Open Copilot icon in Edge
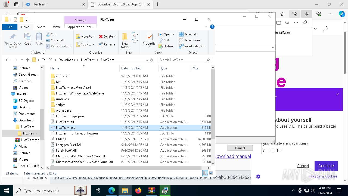 [342, 14]
